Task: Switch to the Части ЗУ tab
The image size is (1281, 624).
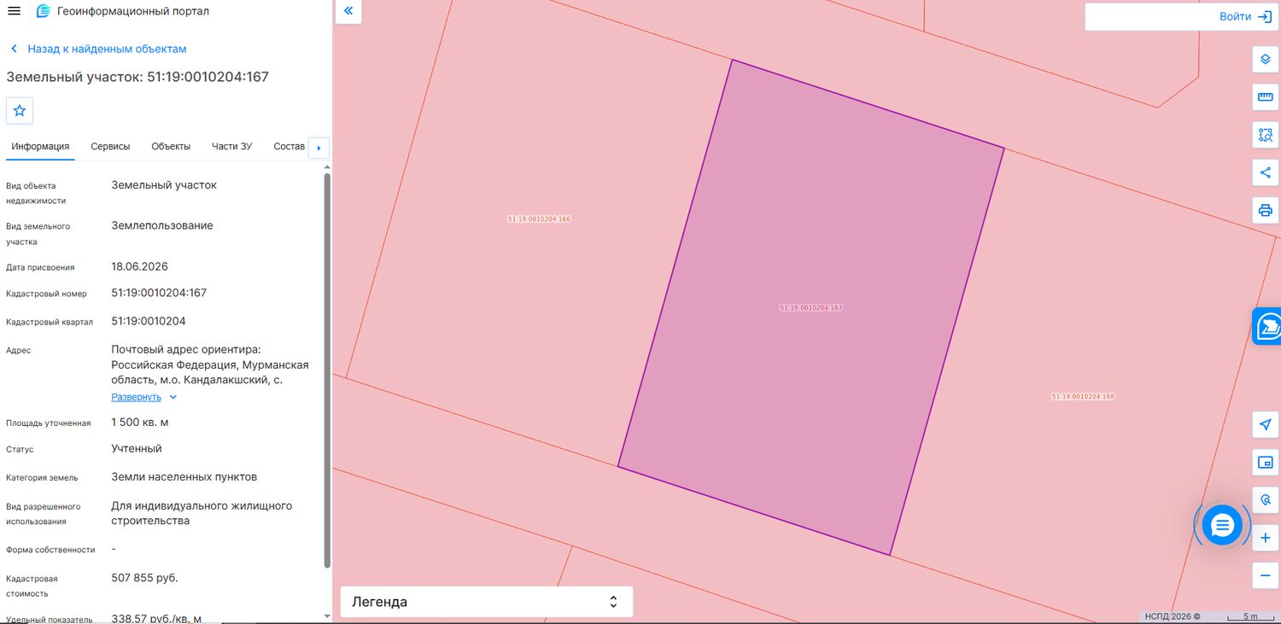Action: pyautogui.click(x=231, y=146)
